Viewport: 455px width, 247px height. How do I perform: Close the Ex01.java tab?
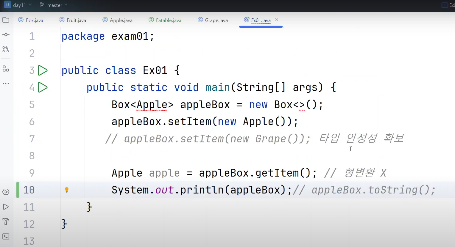pos(277,20)
